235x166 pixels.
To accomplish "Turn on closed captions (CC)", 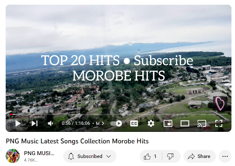I will coord(134,123).
